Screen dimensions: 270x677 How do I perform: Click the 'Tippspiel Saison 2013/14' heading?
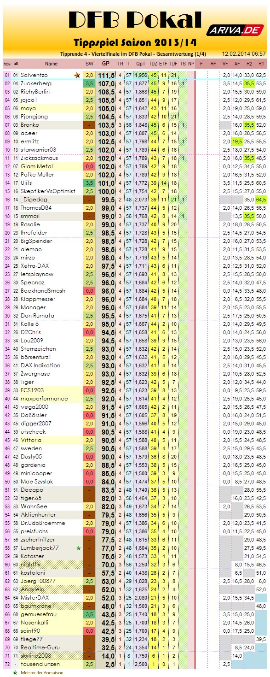coord(135,42)
